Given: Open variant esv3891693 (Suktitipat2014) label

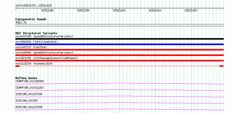Looking at the screenshot, I should coord(37,42).
